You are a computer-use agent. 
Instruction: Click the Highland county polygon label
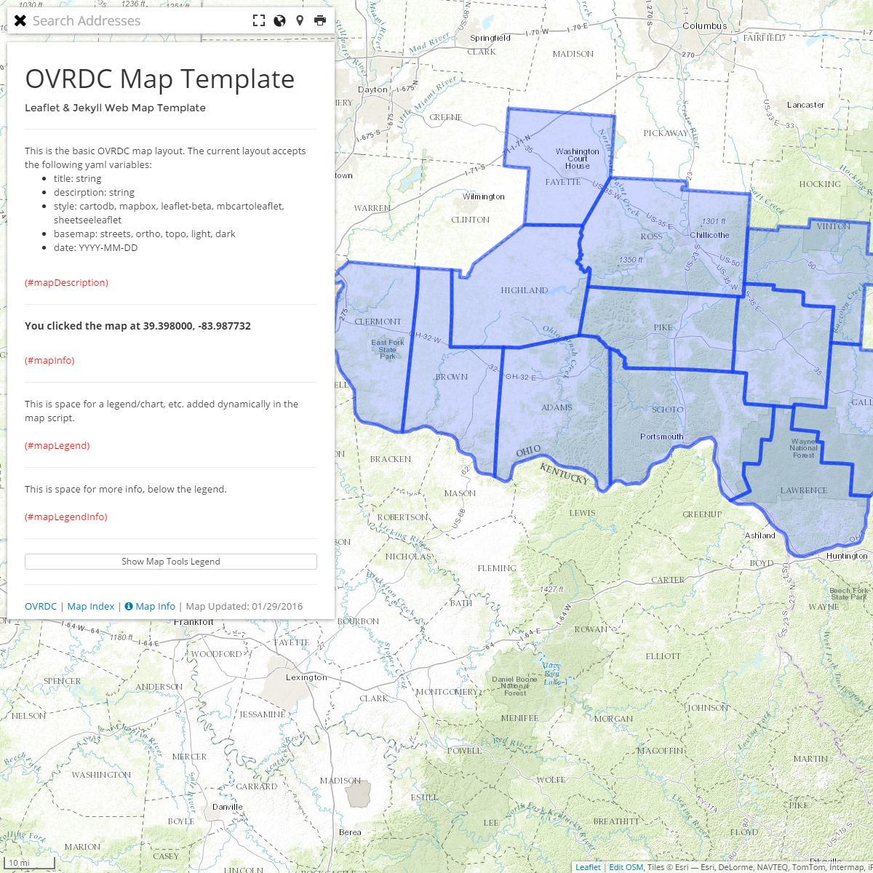(x=525, y=290)
